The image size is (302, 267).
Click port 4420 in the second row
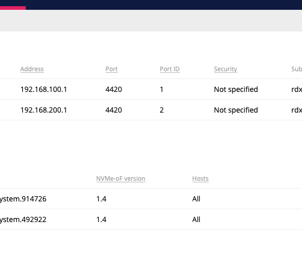(114, 110)
